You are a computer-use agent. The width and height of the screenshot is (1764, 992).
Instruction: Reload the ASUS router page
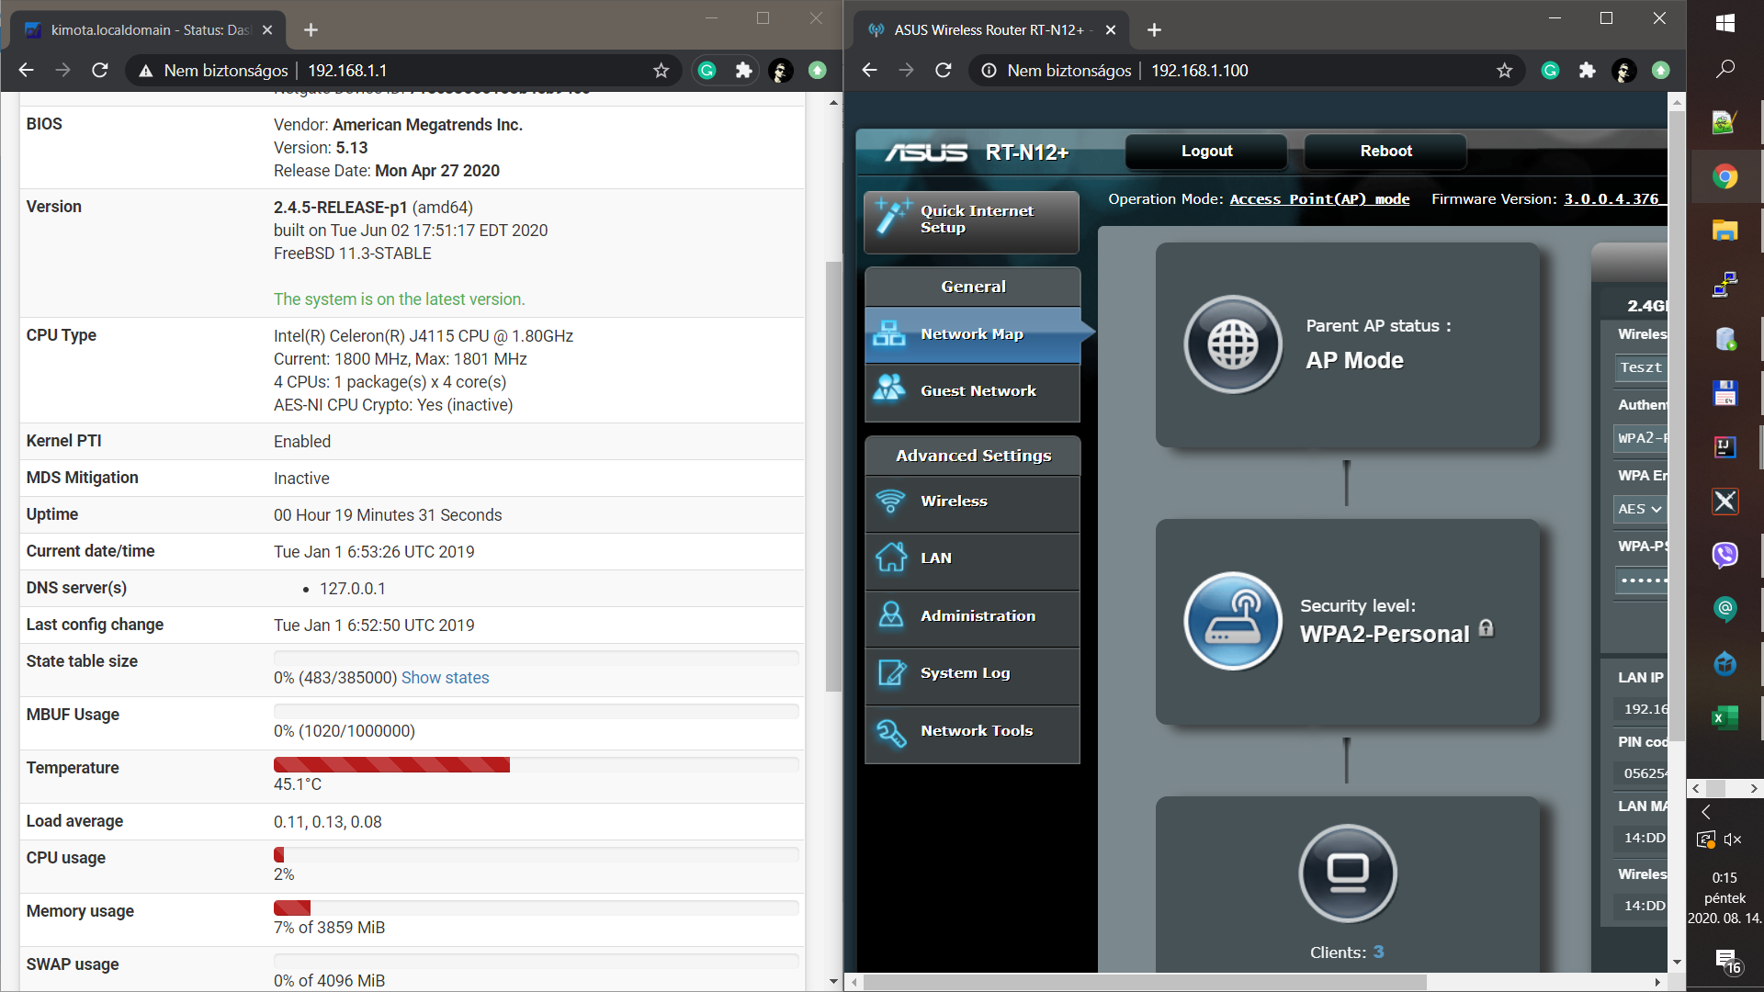944,71
